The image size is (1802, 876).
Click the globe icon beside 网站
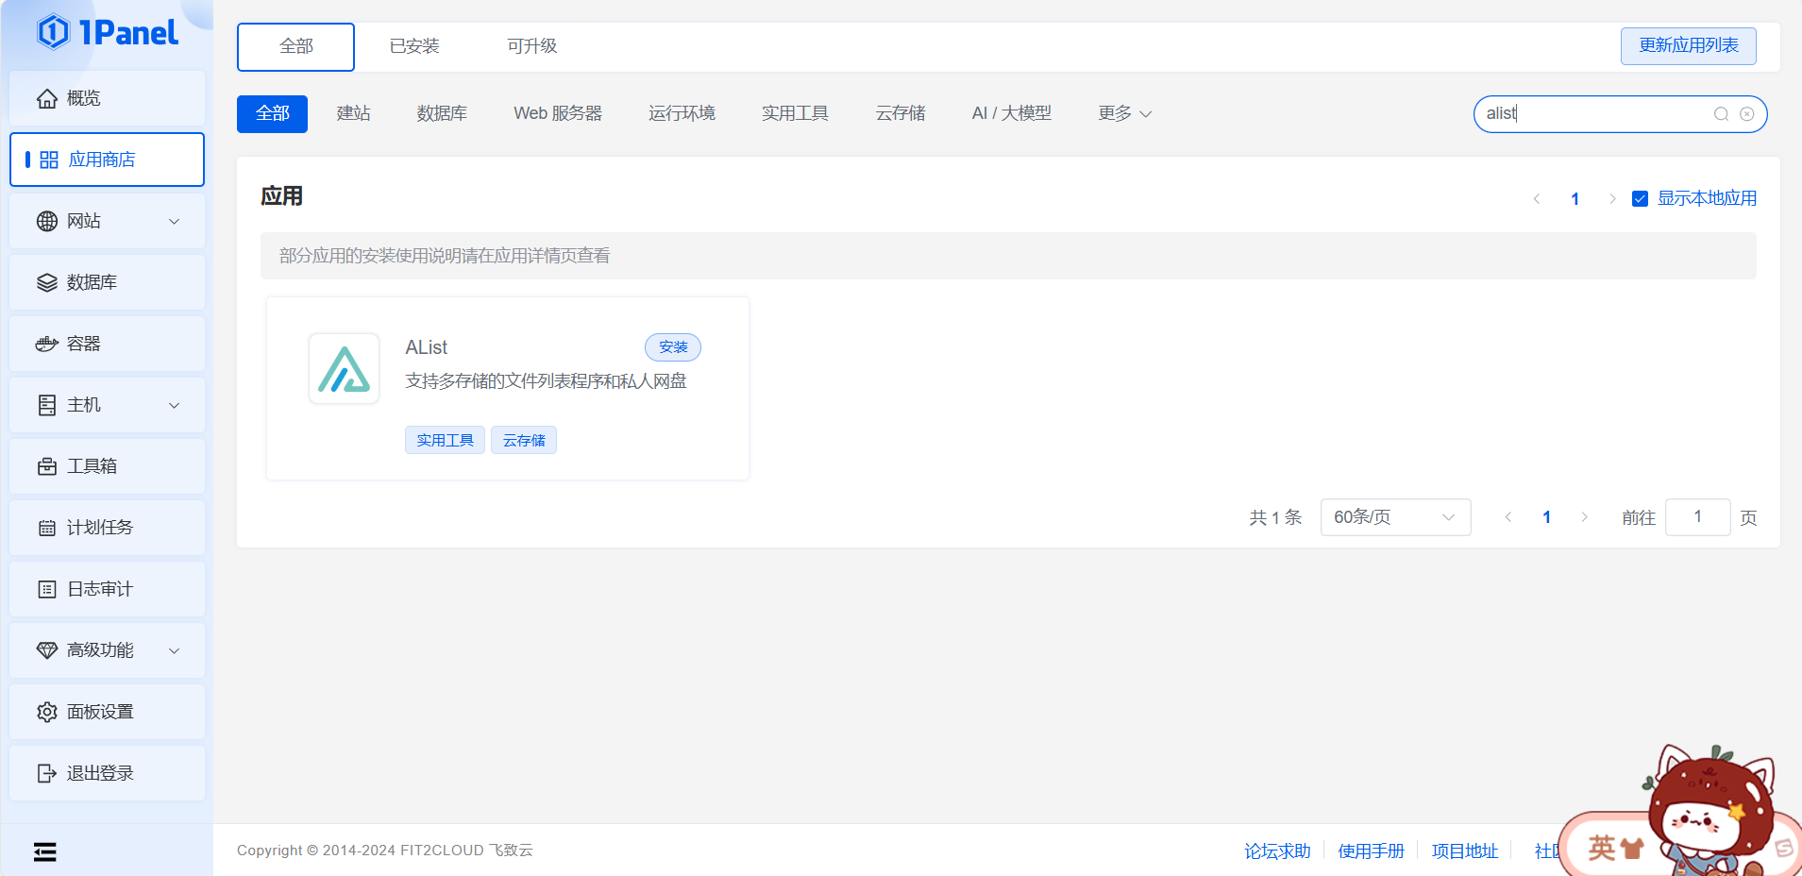[47, 221]
